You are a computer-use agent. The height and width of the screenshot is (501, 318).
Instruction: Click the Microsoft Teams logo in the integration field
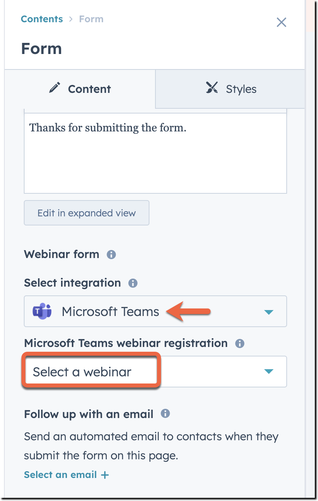[x=42, y=312]
